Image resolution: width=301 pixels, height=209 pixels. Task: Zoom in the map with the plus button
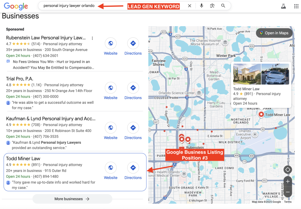click(x=288, y=181)
